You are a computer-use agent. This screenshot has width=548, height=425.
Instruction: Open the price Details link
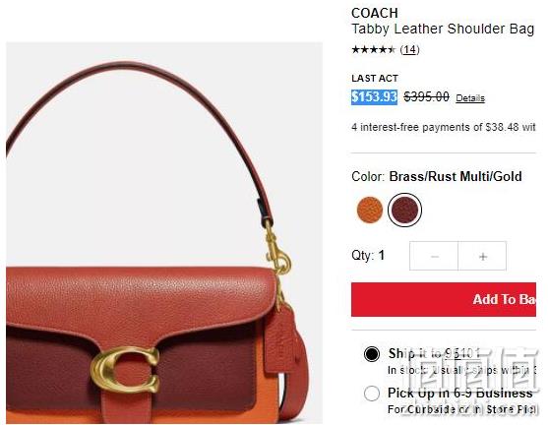click(470, 98)
